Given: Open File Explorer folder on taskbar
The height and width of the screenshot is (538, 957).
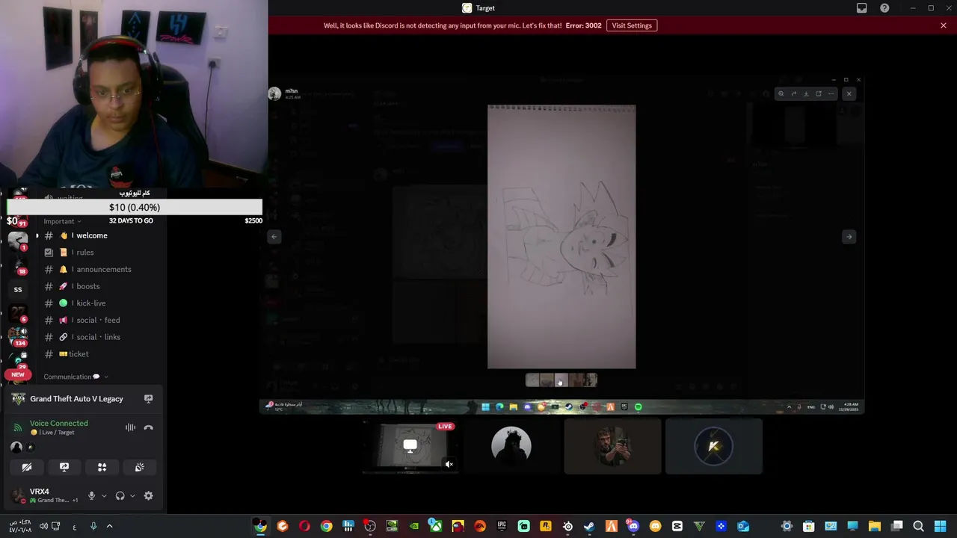Looking at the screenshot, I should (875, 526).
